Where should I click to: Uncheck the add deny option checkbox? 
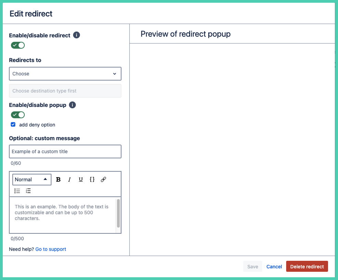13,124
